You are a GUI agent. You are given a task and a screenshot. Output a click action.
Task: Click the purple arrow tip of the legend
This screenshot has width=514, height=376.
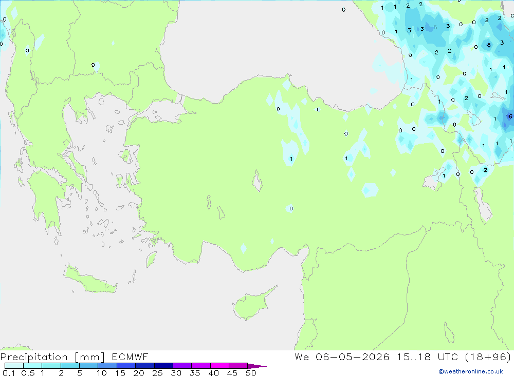pyautogui.click(x=257, y=366)
